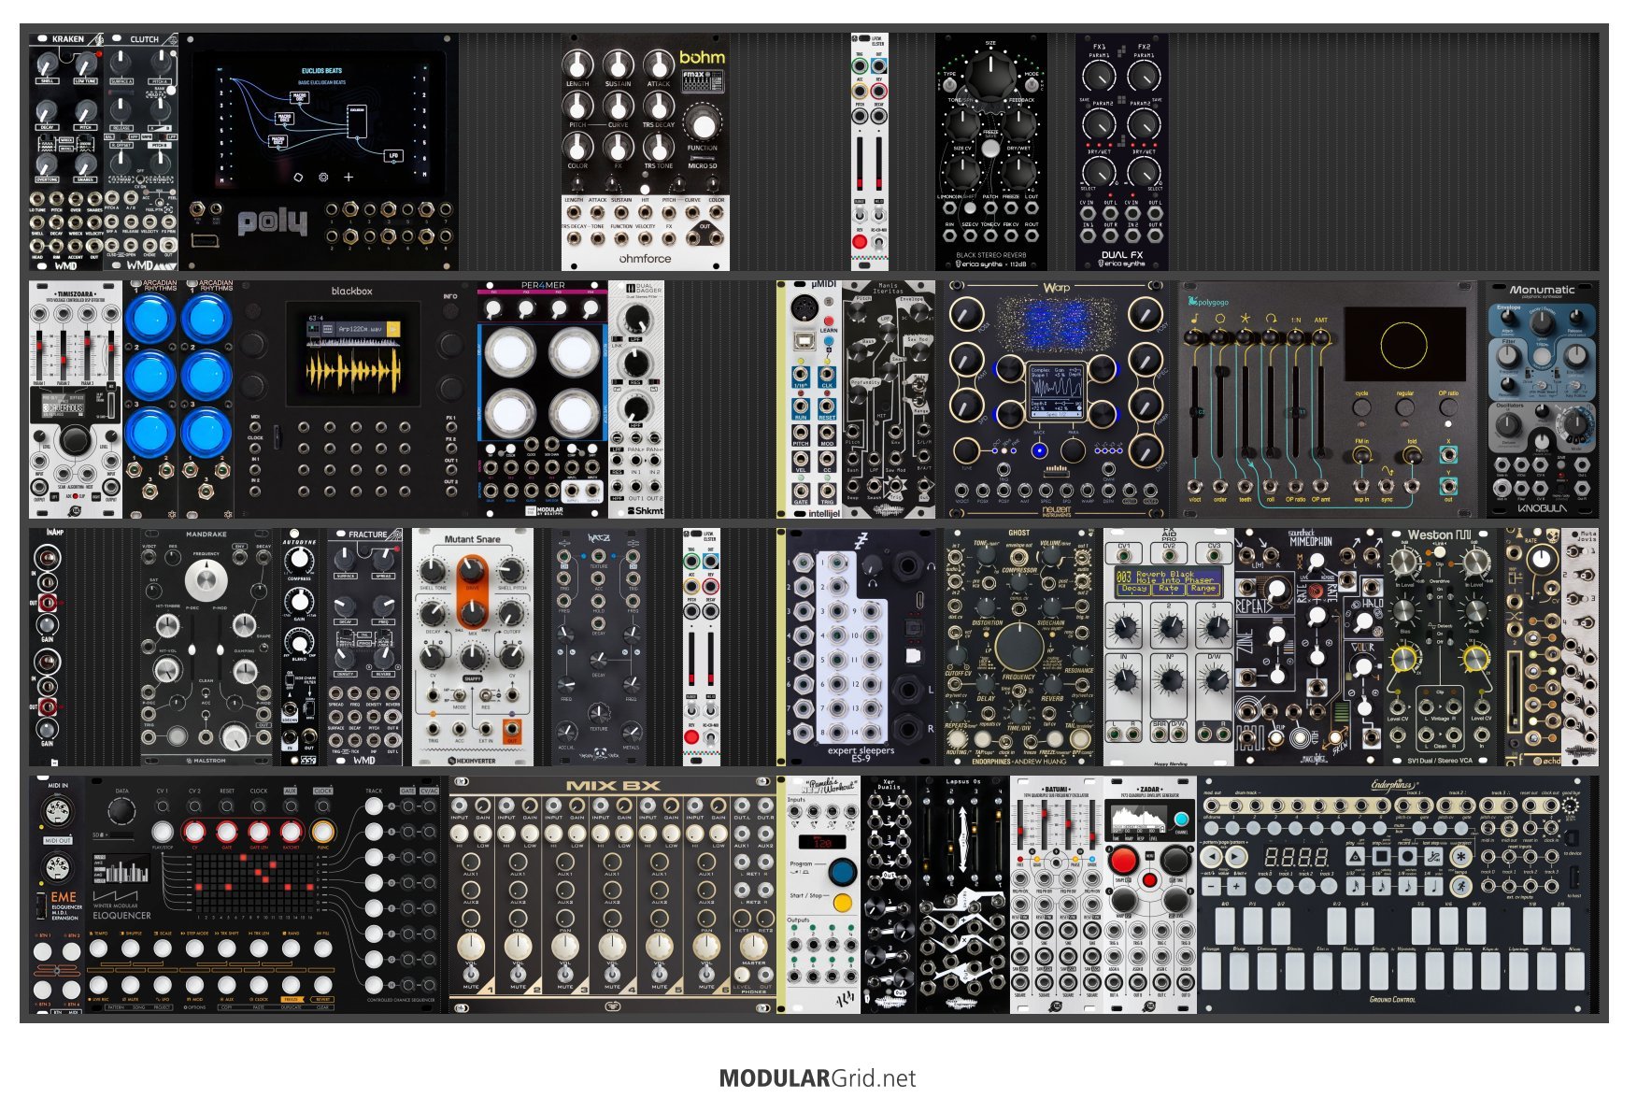Open the settings gear on the Poly screen
1637x1098 pixels.
click(x=323, y=177)
